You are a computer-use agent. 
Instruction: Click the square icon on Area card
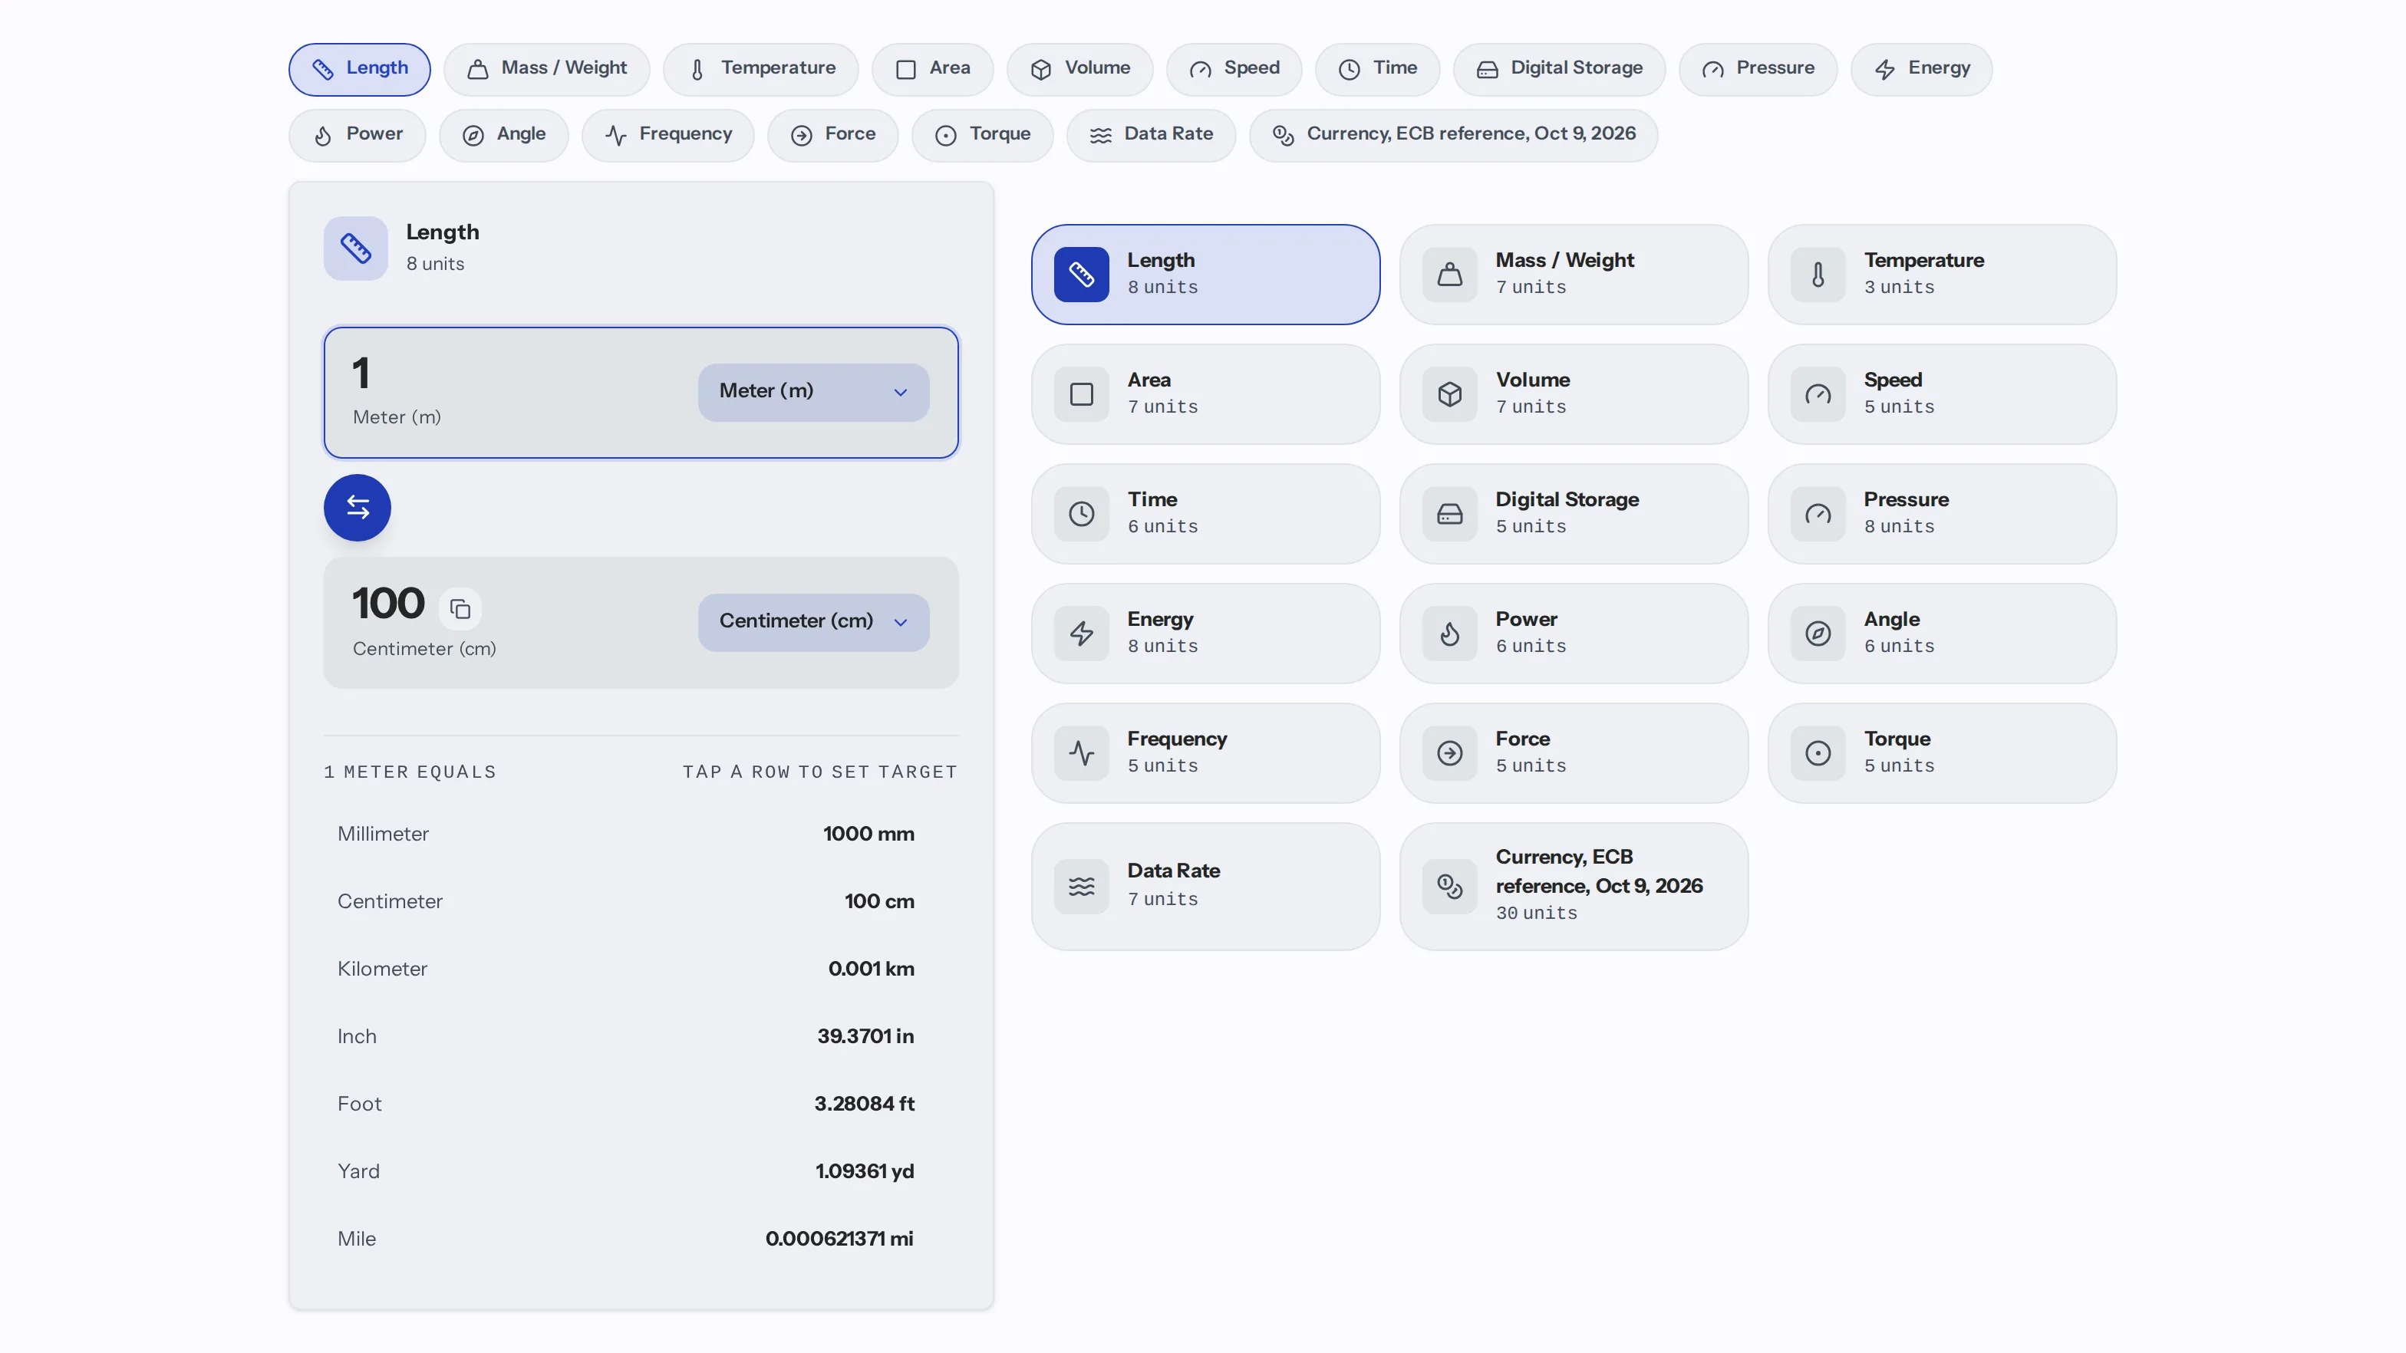point(1082,394)
